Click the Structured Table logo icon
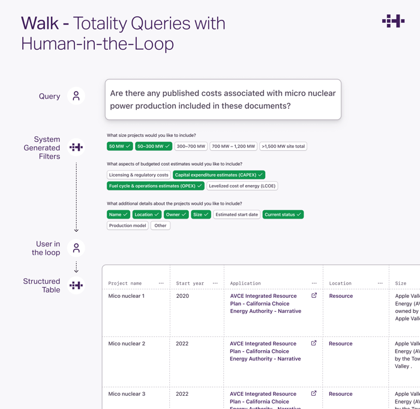Viewport: 420px width, 409px height. 76,285
